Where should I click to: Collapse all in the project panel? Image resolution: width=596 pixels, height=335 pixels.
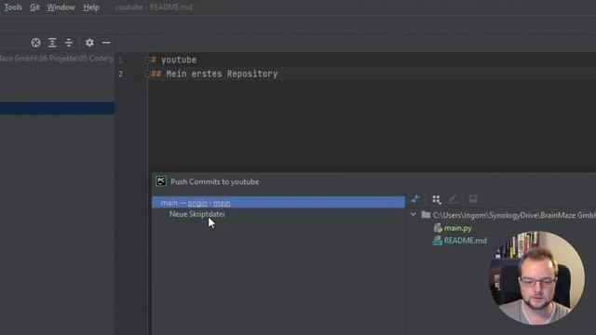(x=68, y=43)
